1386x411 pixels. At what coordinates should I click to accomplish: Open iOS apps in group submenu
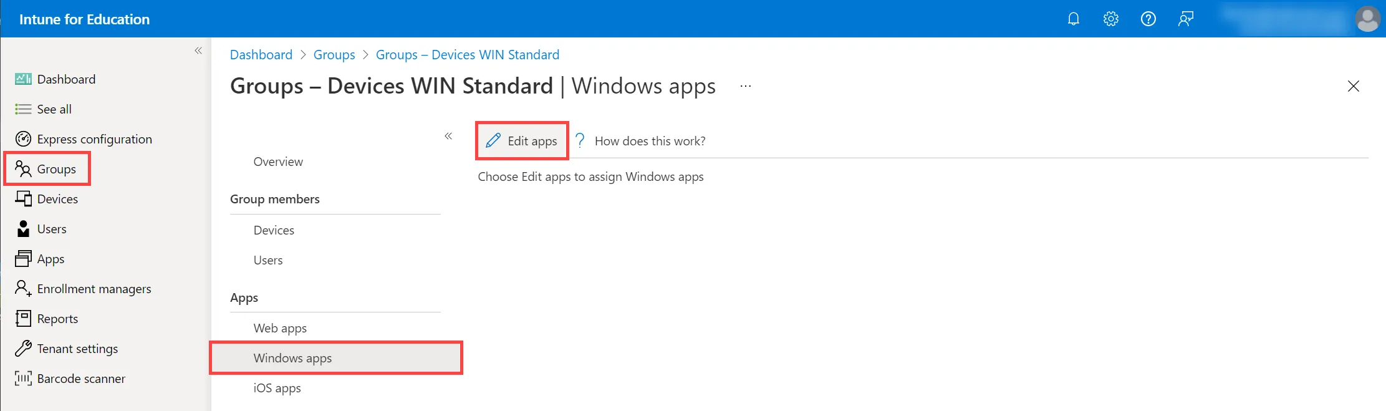(277, 388)
